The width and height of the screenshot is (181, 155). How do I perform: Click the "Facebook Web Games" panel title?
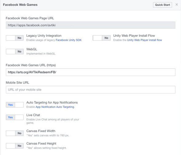(x=20, y=5)
